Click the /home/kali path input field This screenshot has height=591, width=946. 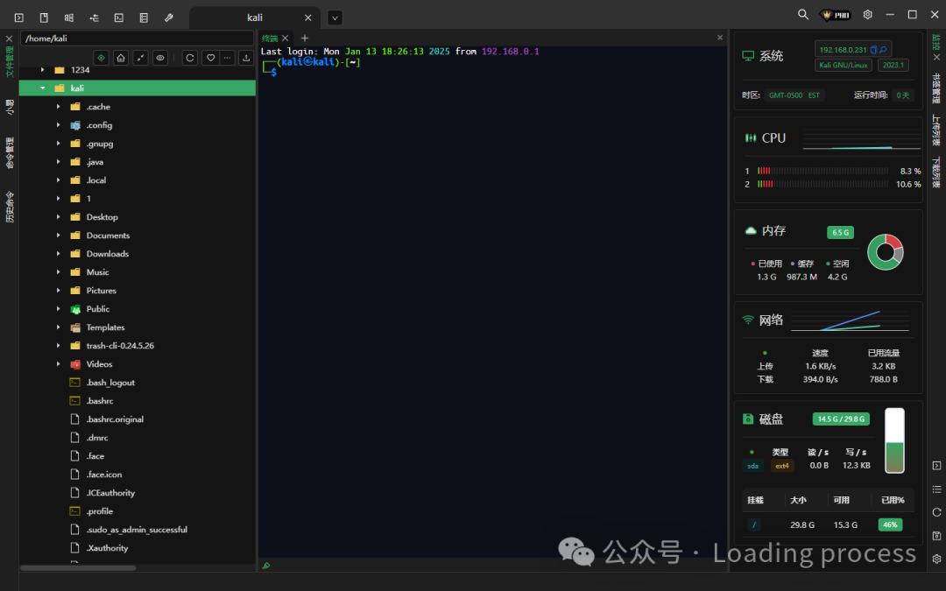click(x=137, y=38)
